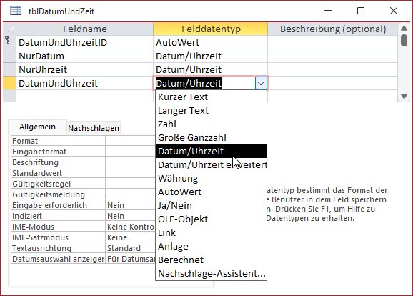Click the Datumsauswahl anzeigen value field
The width and height of the screenshot is (413, 296).
(131, 259)
